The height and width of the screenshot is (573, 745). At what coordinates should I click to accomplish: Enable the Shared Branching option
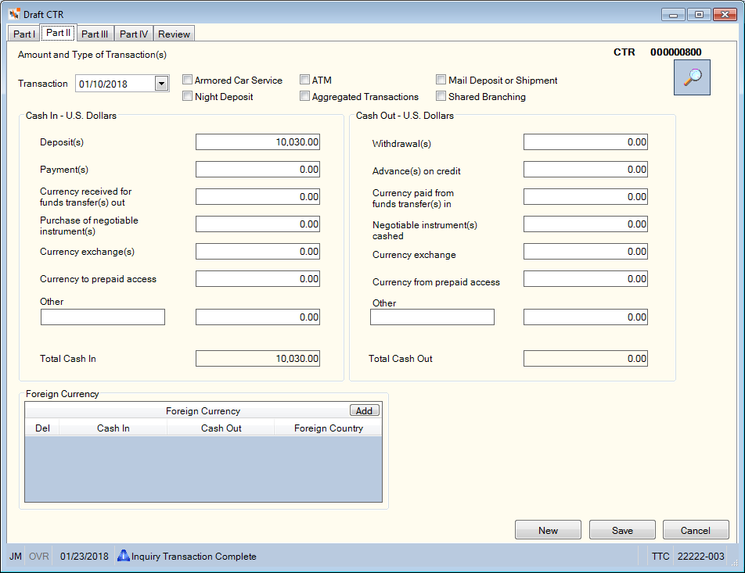coord(441,96)
